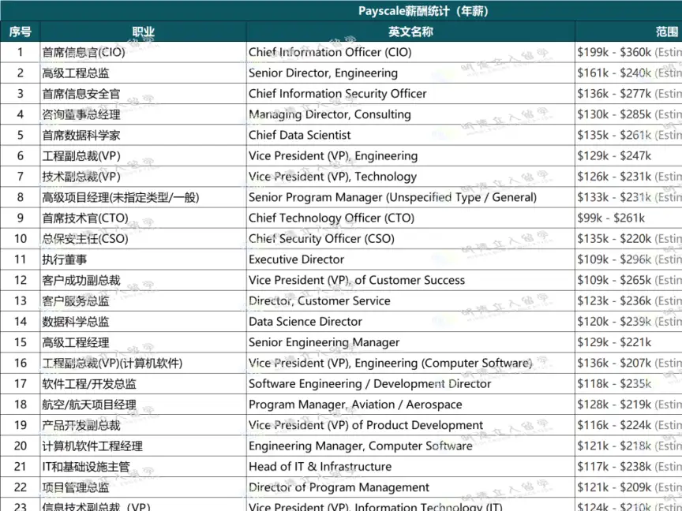Select the salary range "$118k - $235k"

[x=614, y=384]
